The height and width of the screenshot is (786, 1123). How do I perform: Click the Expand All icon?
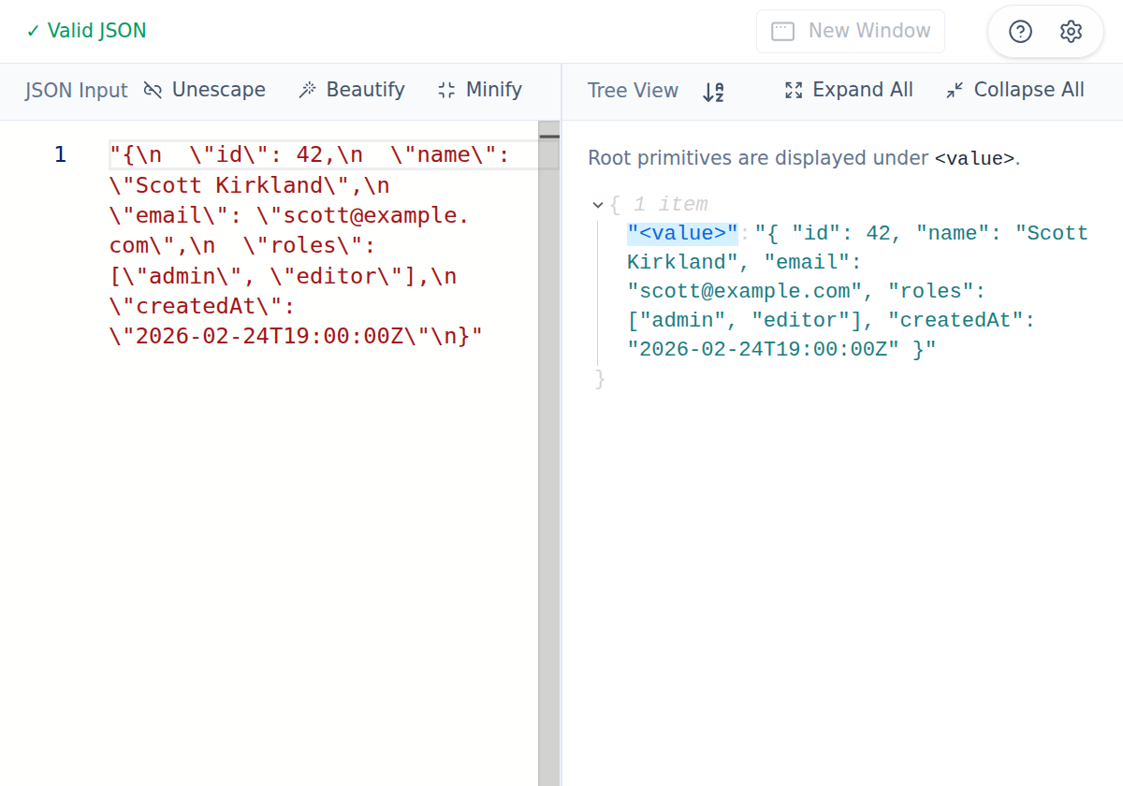pos(794,90)
